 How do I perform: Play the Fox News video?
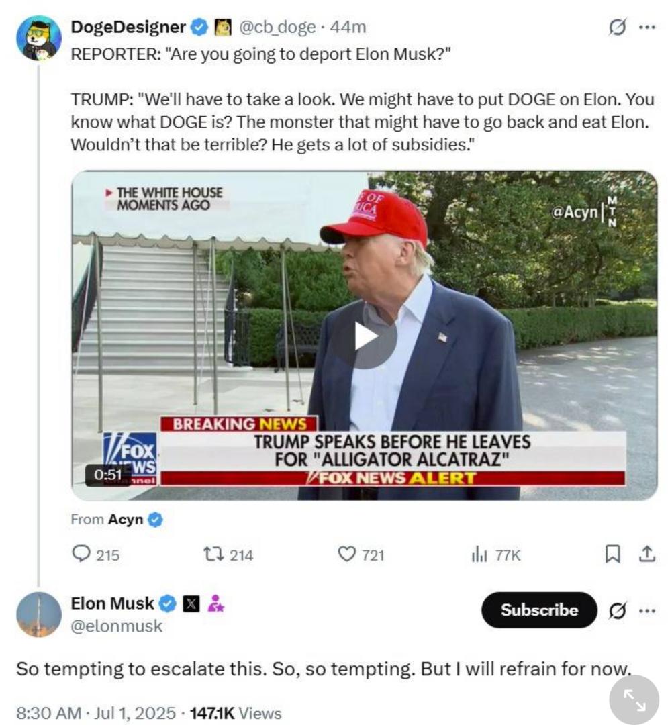[x=365, y=337]
